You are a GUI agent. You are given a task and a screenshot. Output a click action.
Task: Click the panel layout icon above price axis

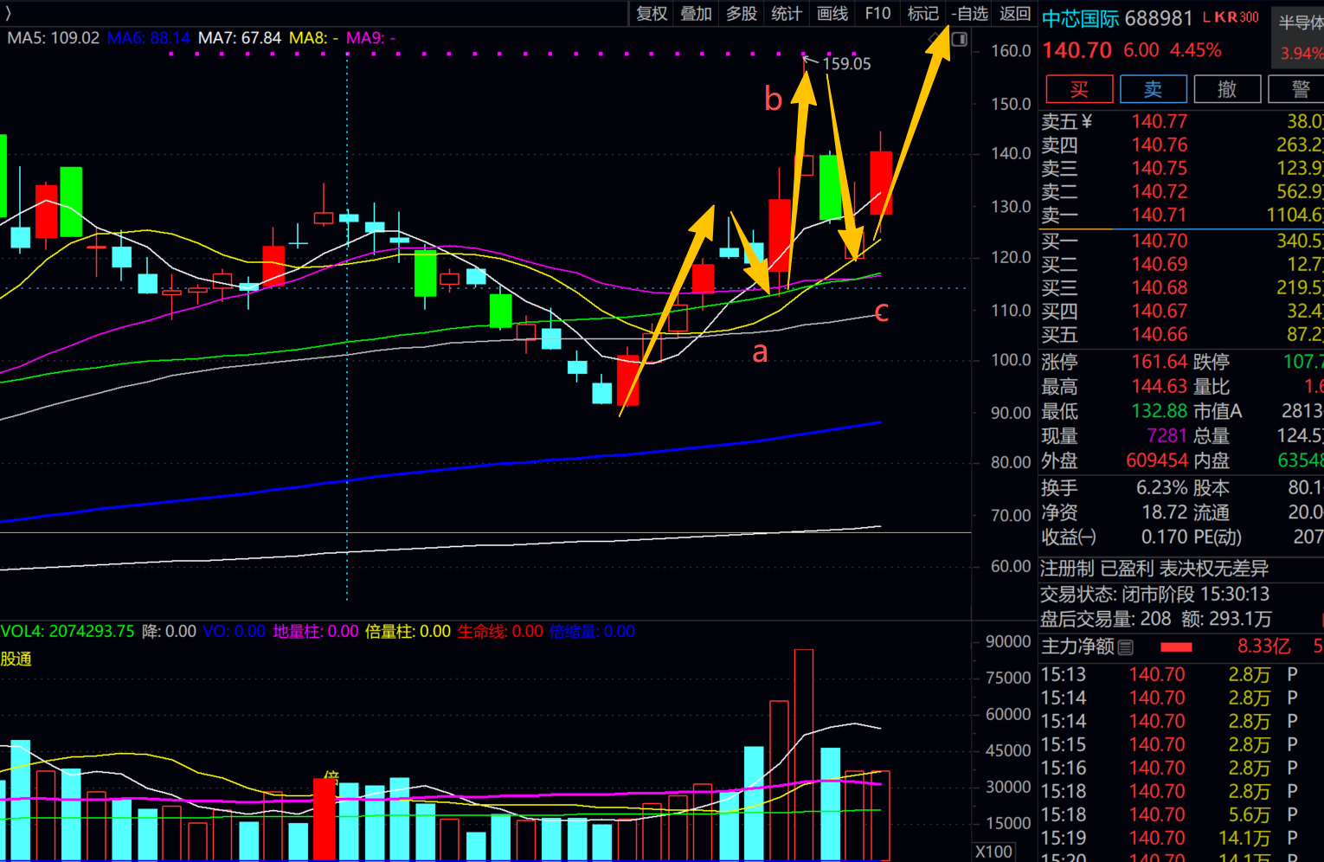coord(959,40)
